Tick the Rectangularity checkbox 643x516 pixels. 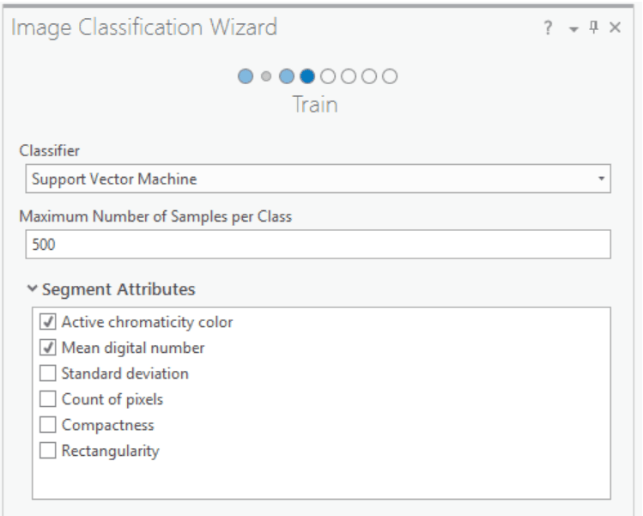point(46,452)
